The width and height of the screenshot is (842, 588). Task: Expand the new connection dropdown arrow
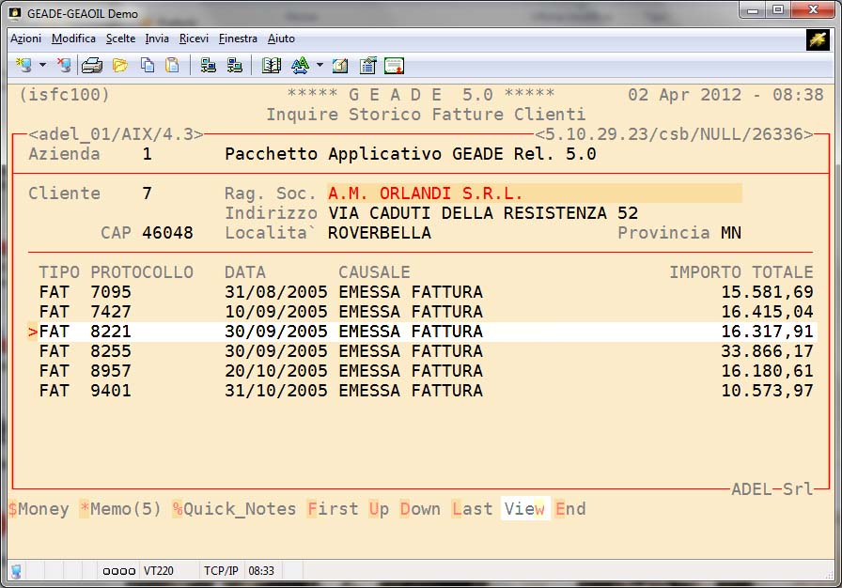(x=43, y=65)
